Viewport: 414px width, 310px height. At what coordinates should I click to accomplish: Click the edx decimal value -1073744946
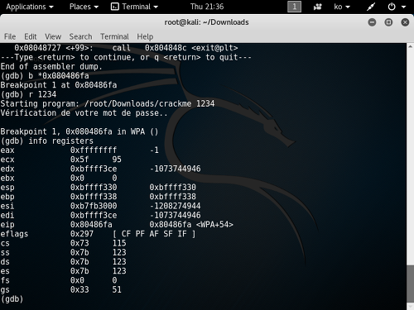click(175, 169)
